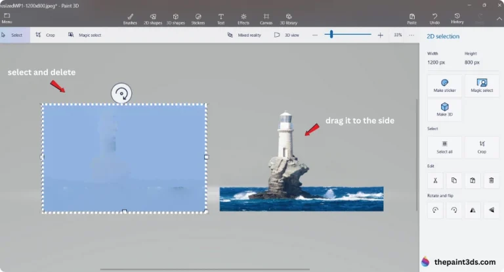Screen dimensions: 504x272
Task: Click the vertical canvas scrollbar
Action: coord(417,154)
